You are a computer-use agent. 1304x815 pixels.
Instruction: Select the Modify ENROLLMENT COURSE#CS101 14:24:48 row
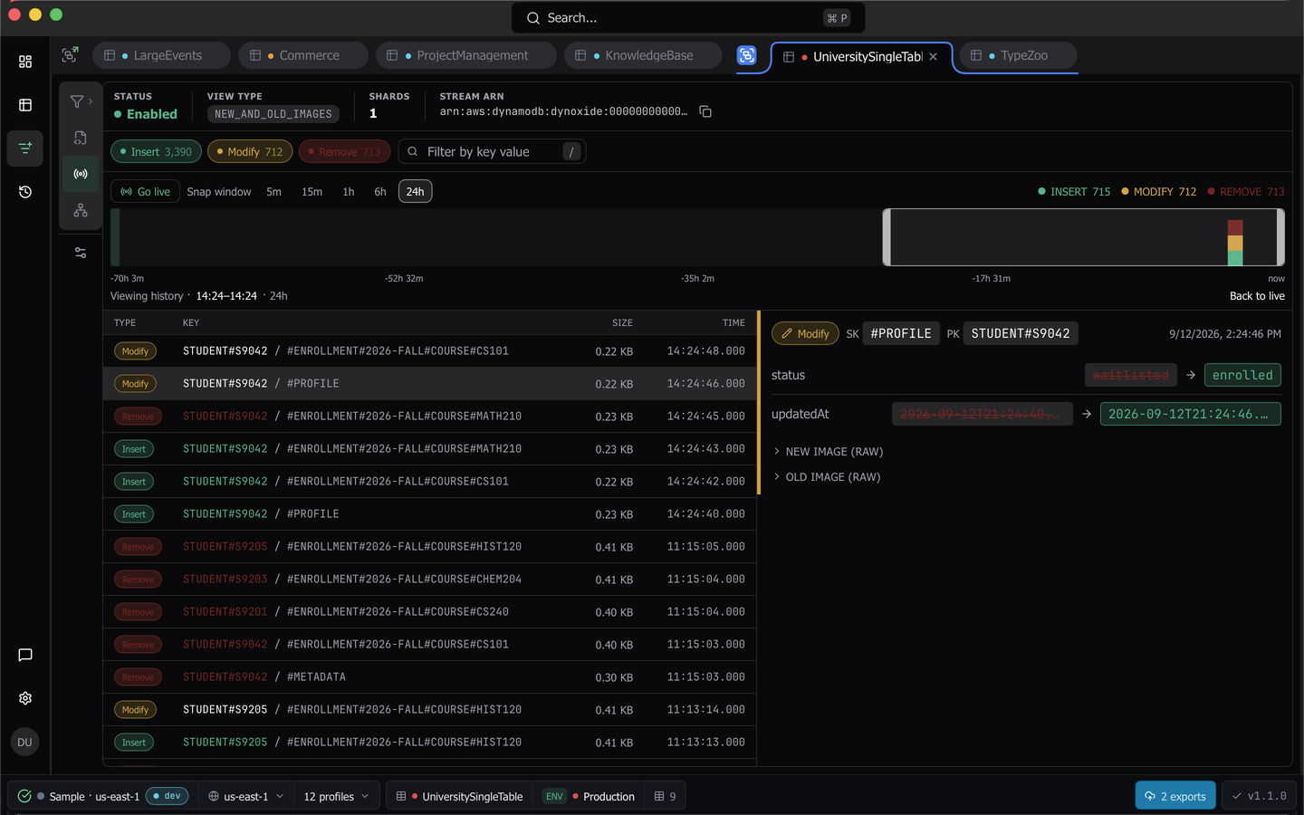tap(429, 351)
